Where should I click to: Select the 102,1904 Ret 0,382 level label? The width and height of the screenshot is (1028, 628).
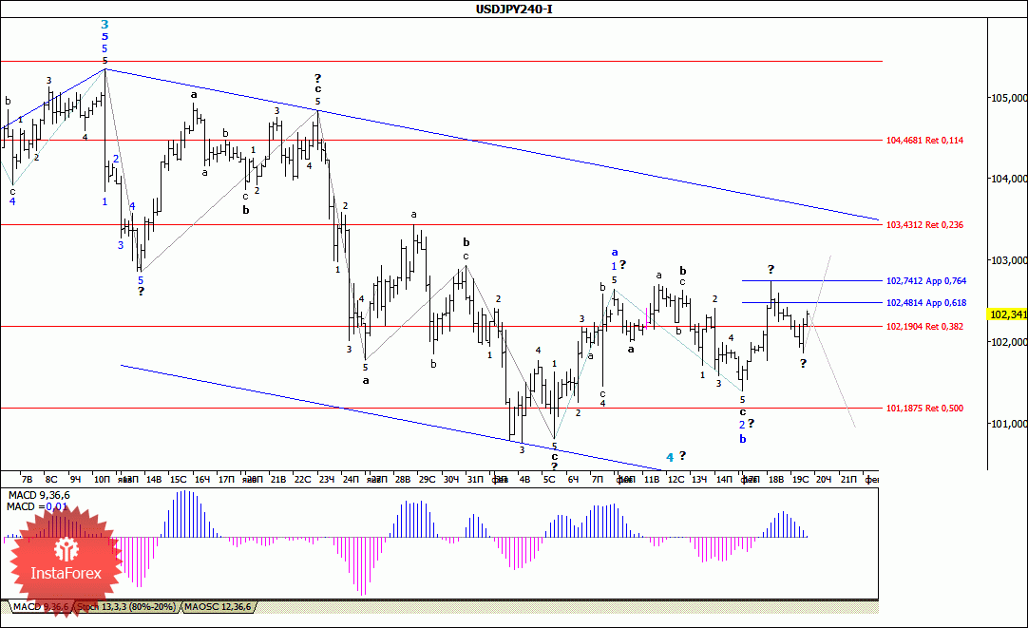pos(925,327)
